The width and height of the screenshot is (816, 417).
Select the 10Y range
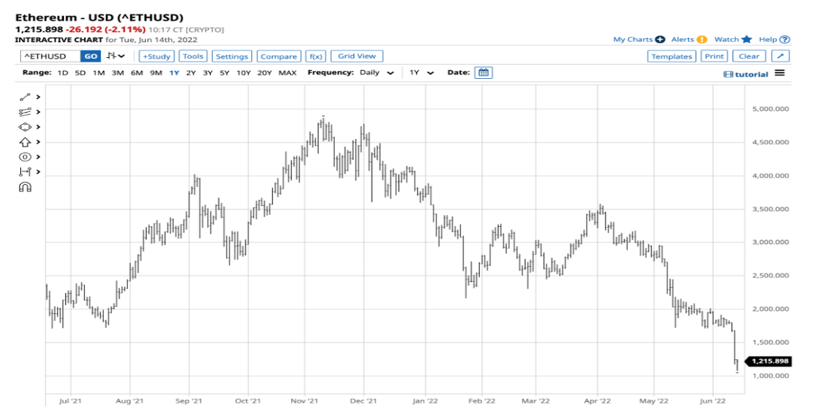pyautogui.click(x=244, y=73)
